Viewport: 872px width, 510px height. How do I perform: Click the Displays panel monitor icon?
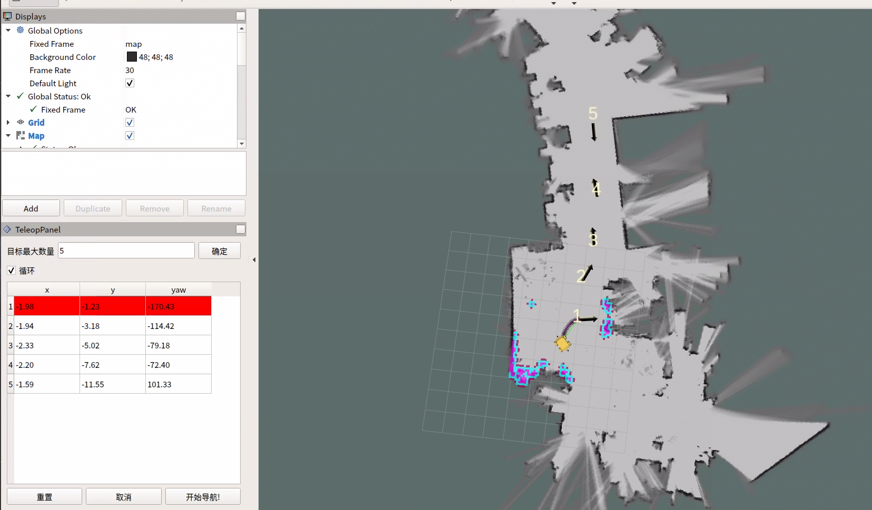(7, 16)
